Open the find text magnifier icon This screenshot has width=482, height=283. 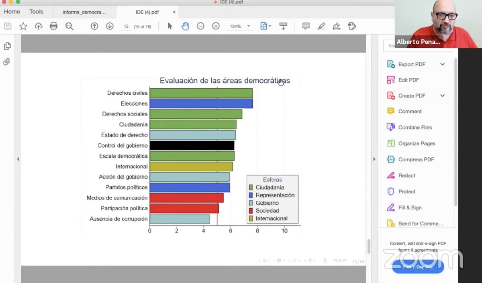69,26
